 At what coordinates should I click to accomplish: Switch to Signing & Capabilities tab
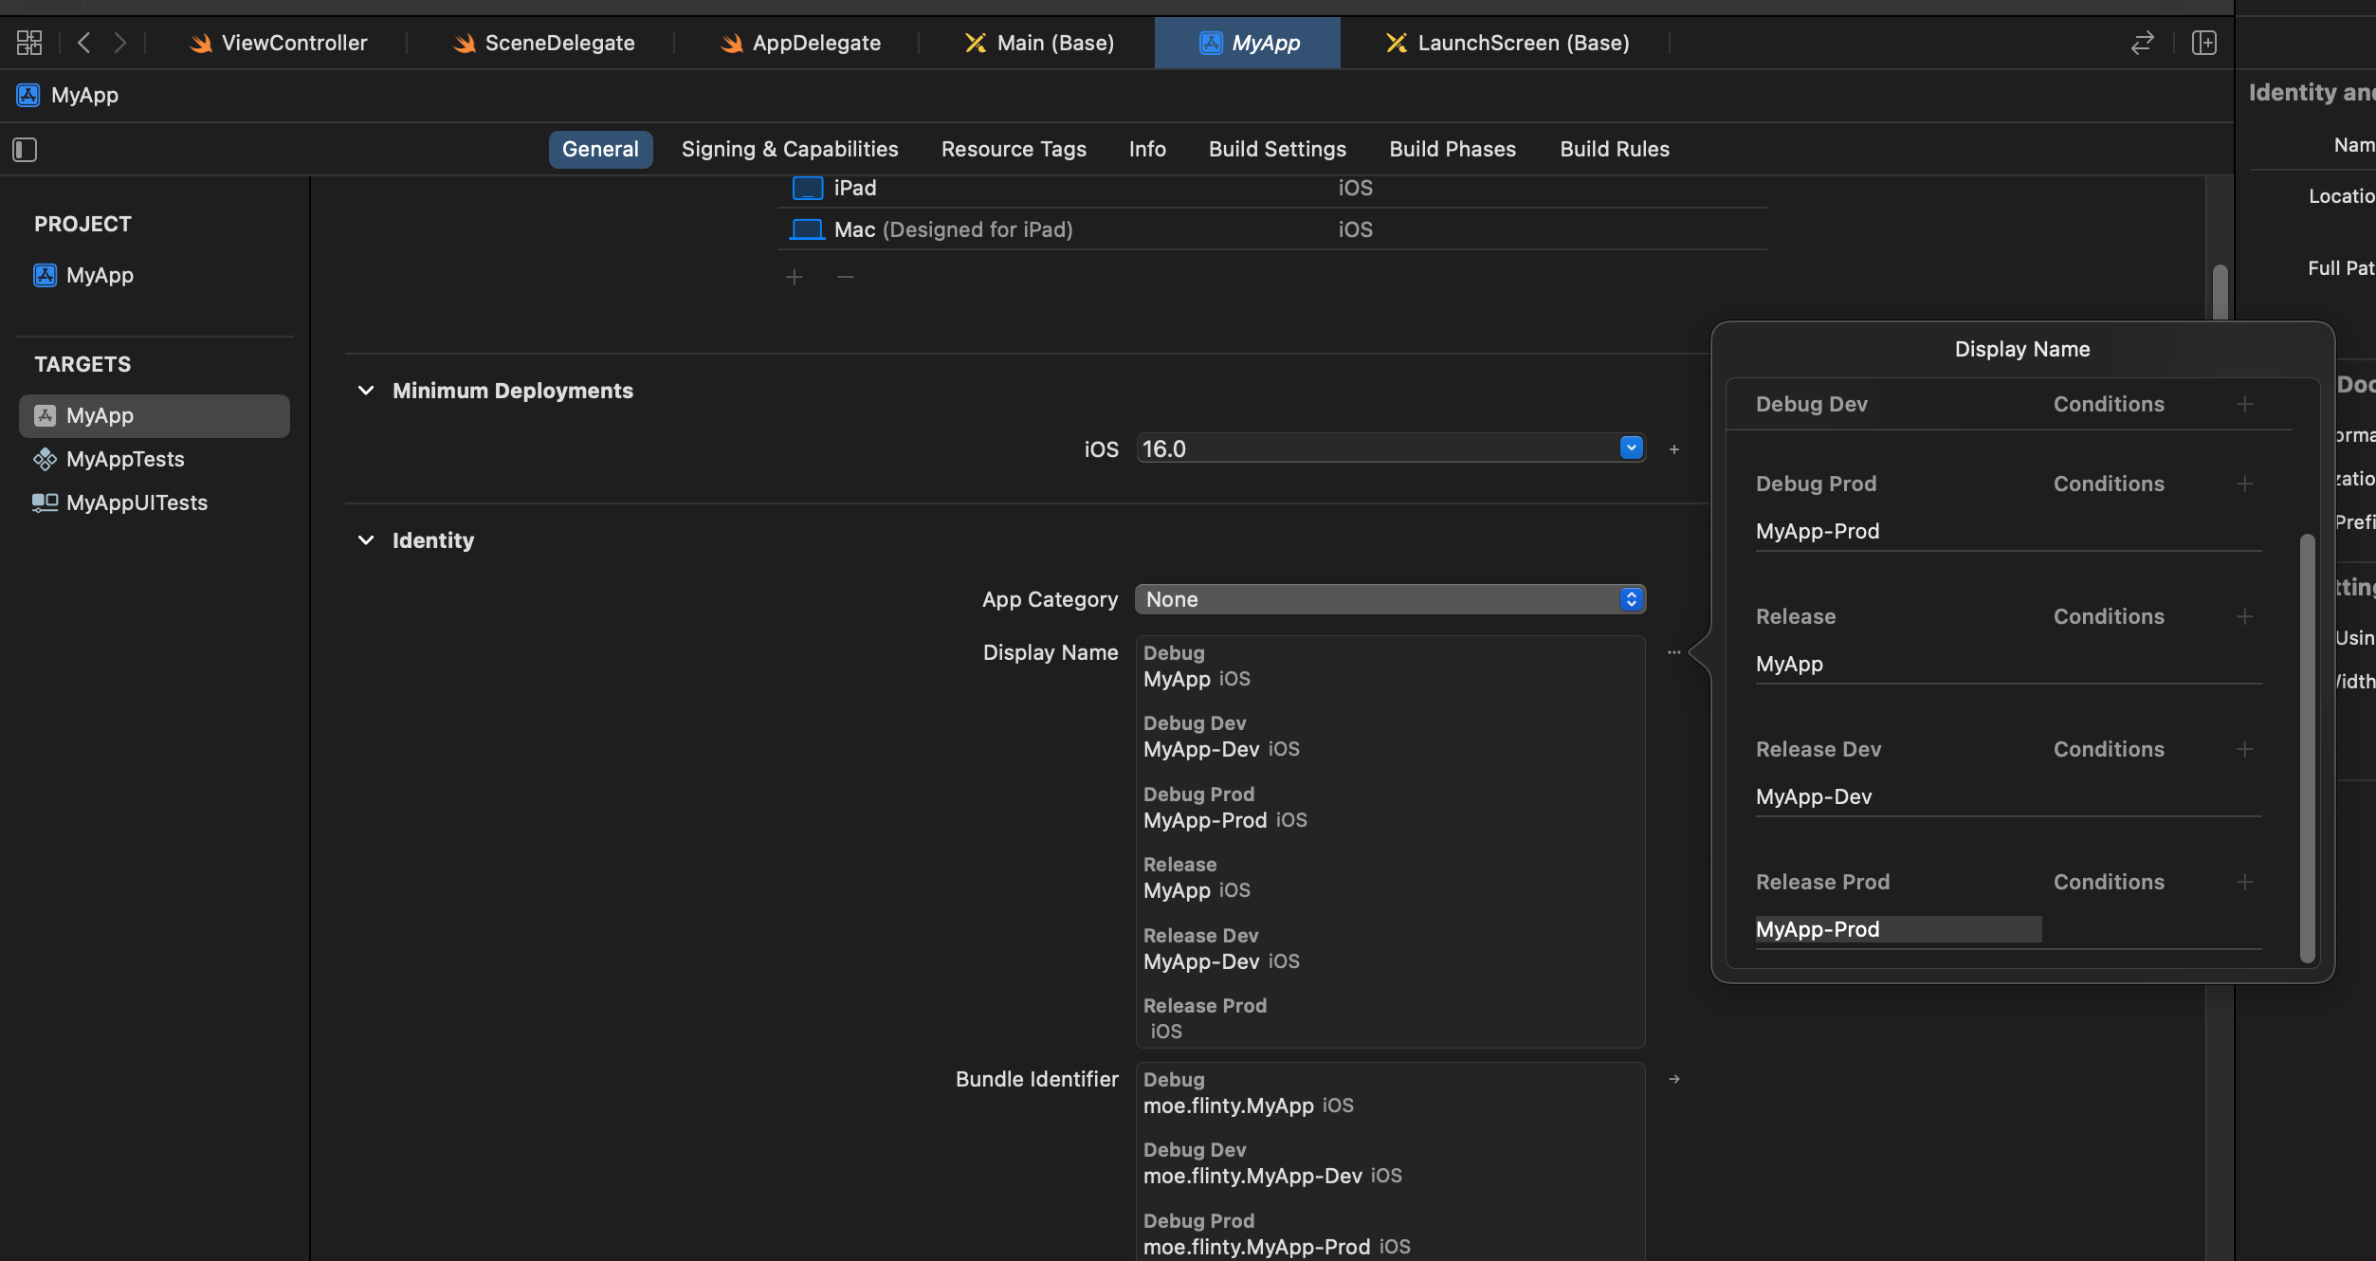789,150
